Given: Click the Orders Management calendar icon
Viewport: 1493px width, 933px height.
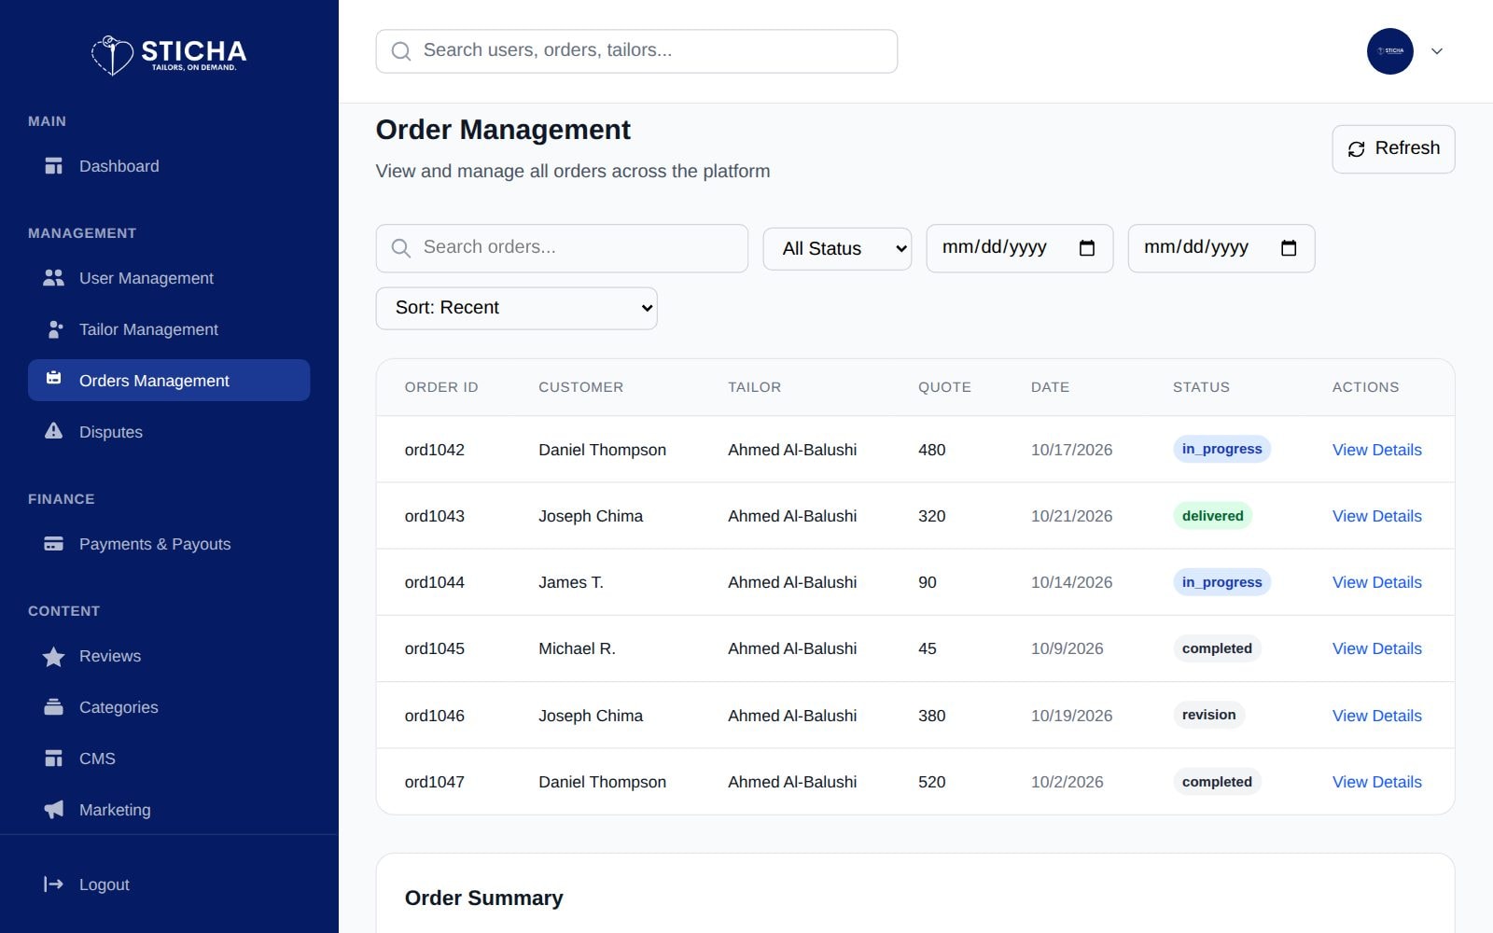Looking at the screenshot, I should point(53,378).
